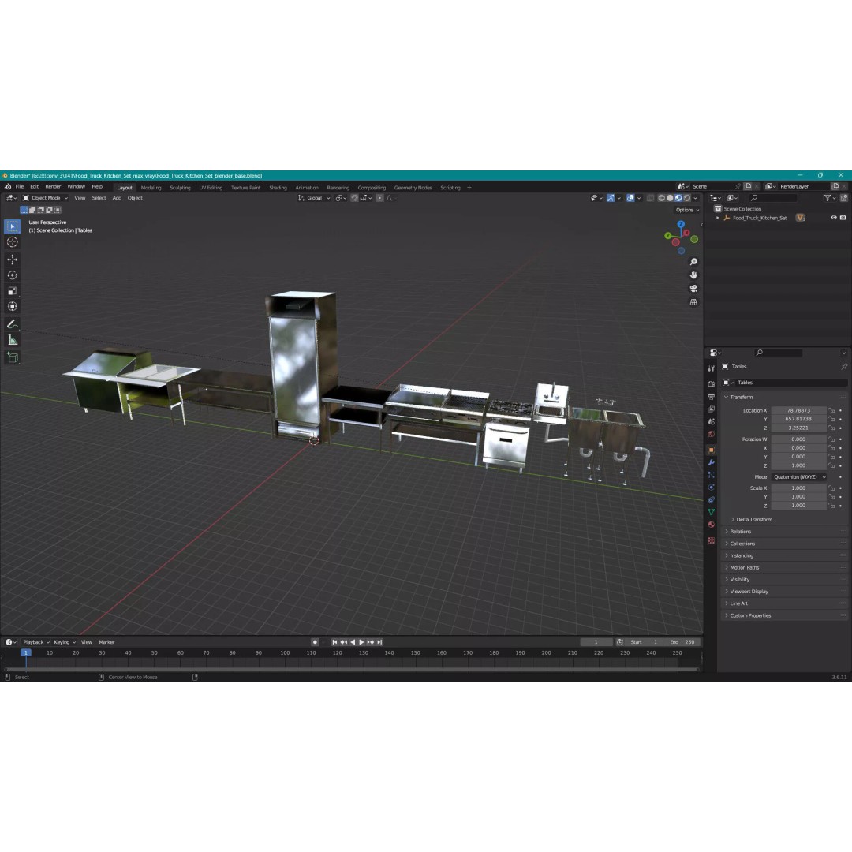
Task: Open the Material properties tab
Action: (712, 525)
